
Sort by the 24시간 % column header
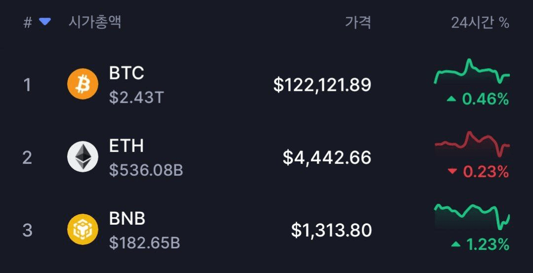(480, 22)
